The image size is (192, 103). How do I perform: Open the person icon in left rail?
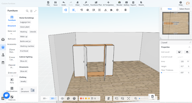3,55
